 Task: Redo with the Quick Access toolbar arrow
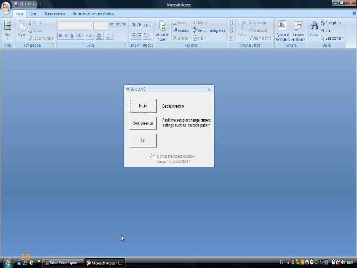pyautogui.click(x=30, y=4)
